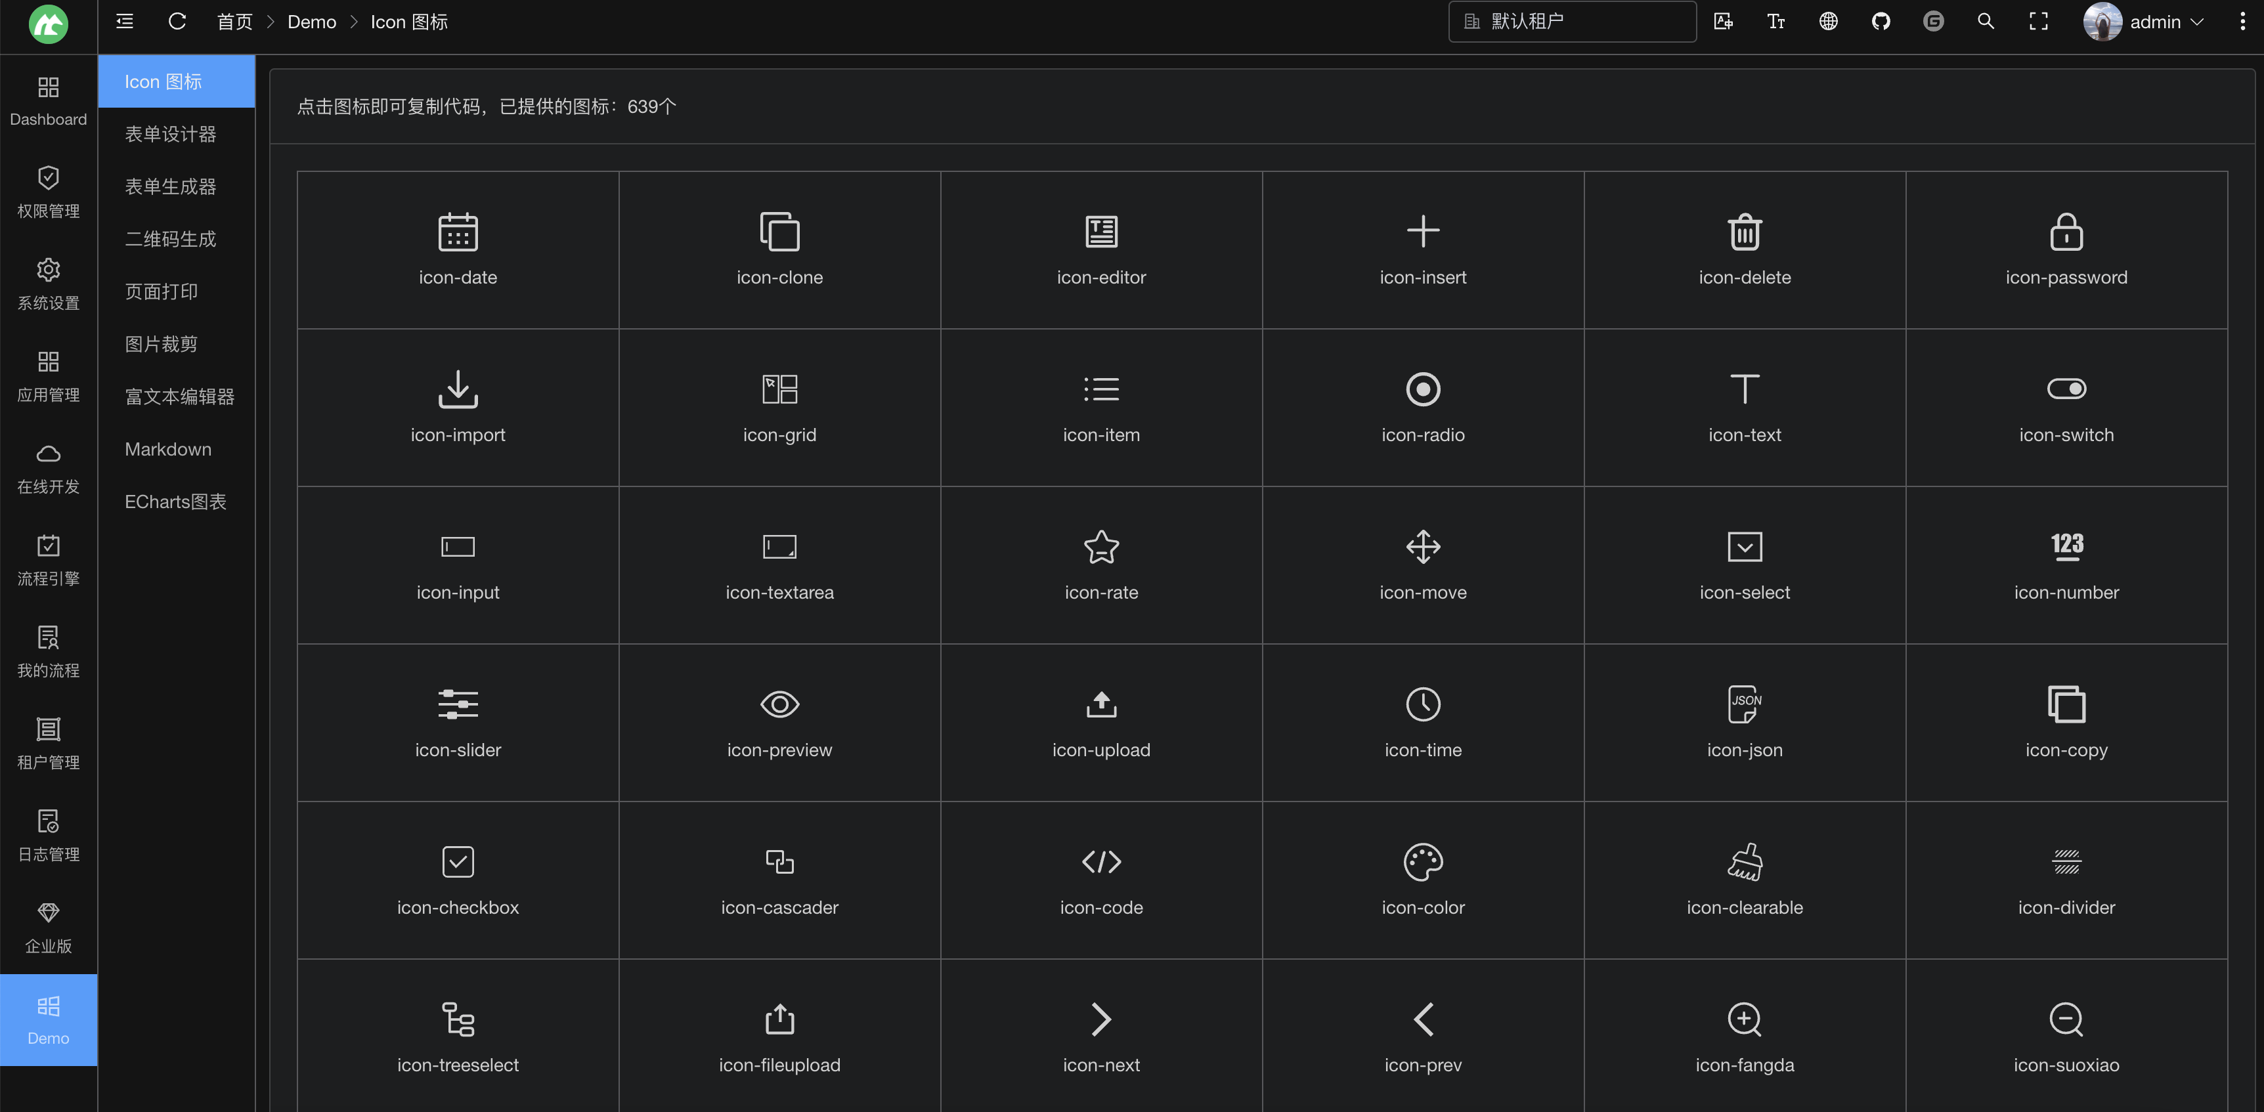Copy the icon-json file icon
Image resolution: width=2264 pixels, height=1112 pixels.
(1744, 704)
